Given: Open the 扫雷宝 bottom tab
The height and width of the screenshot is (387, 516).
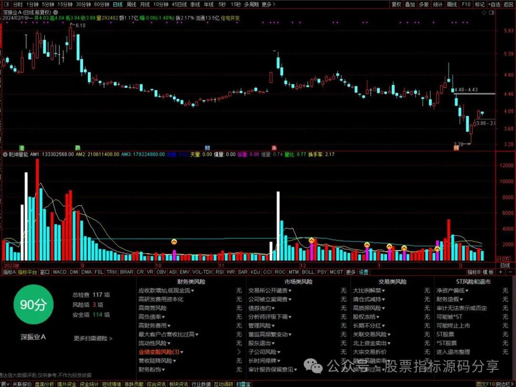Looking at the screenshot, I should pyautogui.click(x=244, y=384).
